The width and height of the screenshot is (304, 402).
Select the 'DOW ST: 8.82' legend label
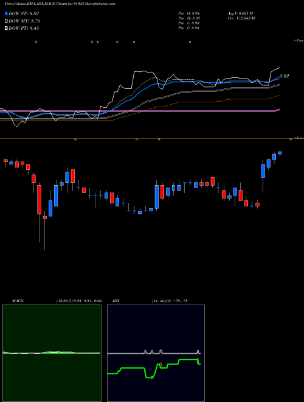24,13
